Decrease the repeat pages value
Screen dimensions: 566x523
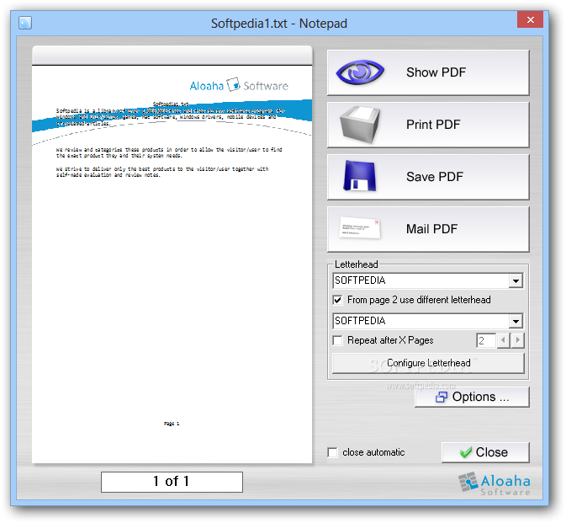[503, 340]
